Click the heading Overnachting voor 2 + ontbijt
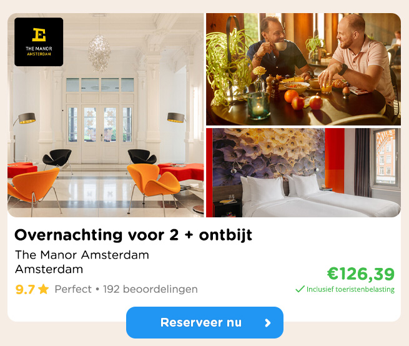Viewport: 409px width, 346px height. pyautogui.click(x=133, y=235)
